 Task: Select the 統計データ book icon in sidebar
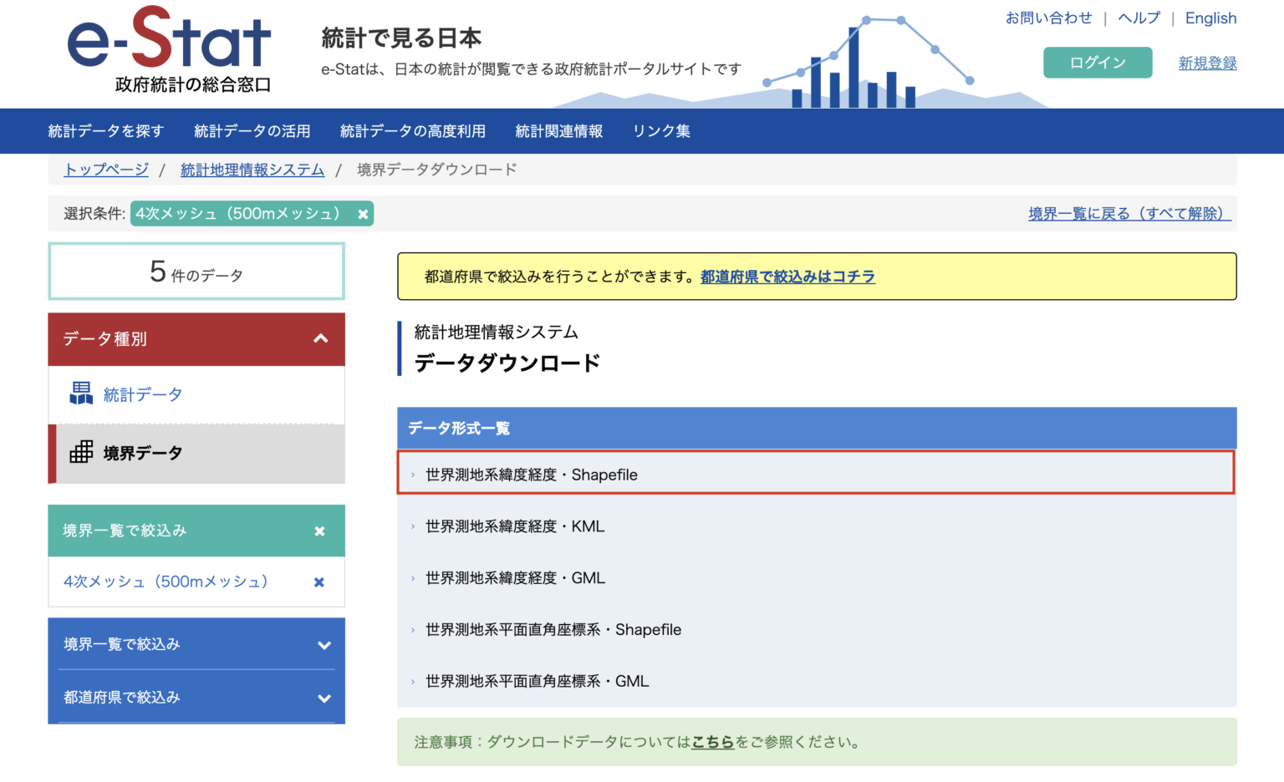(81, 394)
